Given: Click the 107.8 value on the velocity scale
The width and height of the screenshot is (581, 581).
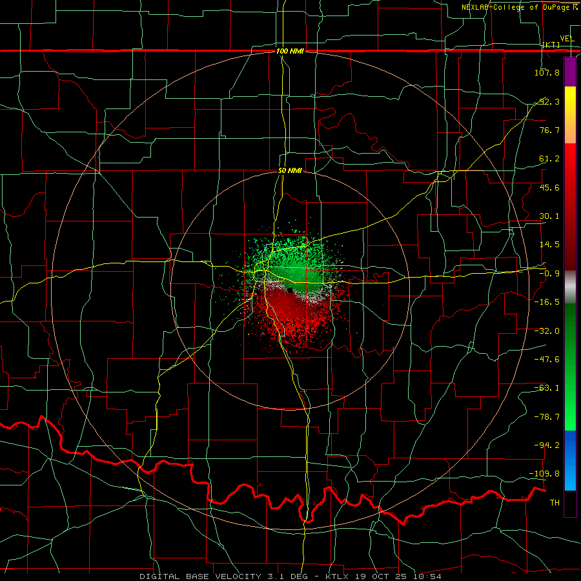Looking at the screenshot, I should [x=547, y=72].
